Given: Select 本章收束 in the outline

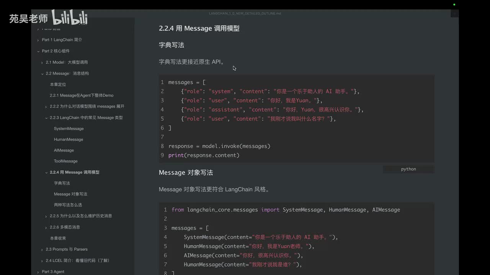Looking at the screenshot, I should tap(58, 238).
